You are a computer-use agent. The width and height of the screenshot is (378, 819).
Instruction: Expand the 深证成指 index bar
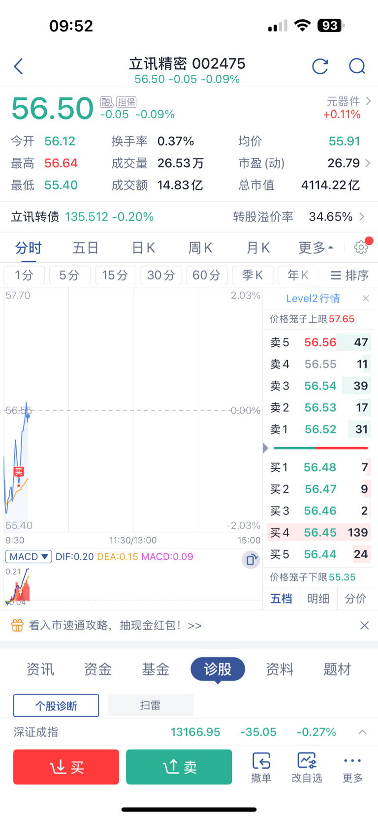362,732
